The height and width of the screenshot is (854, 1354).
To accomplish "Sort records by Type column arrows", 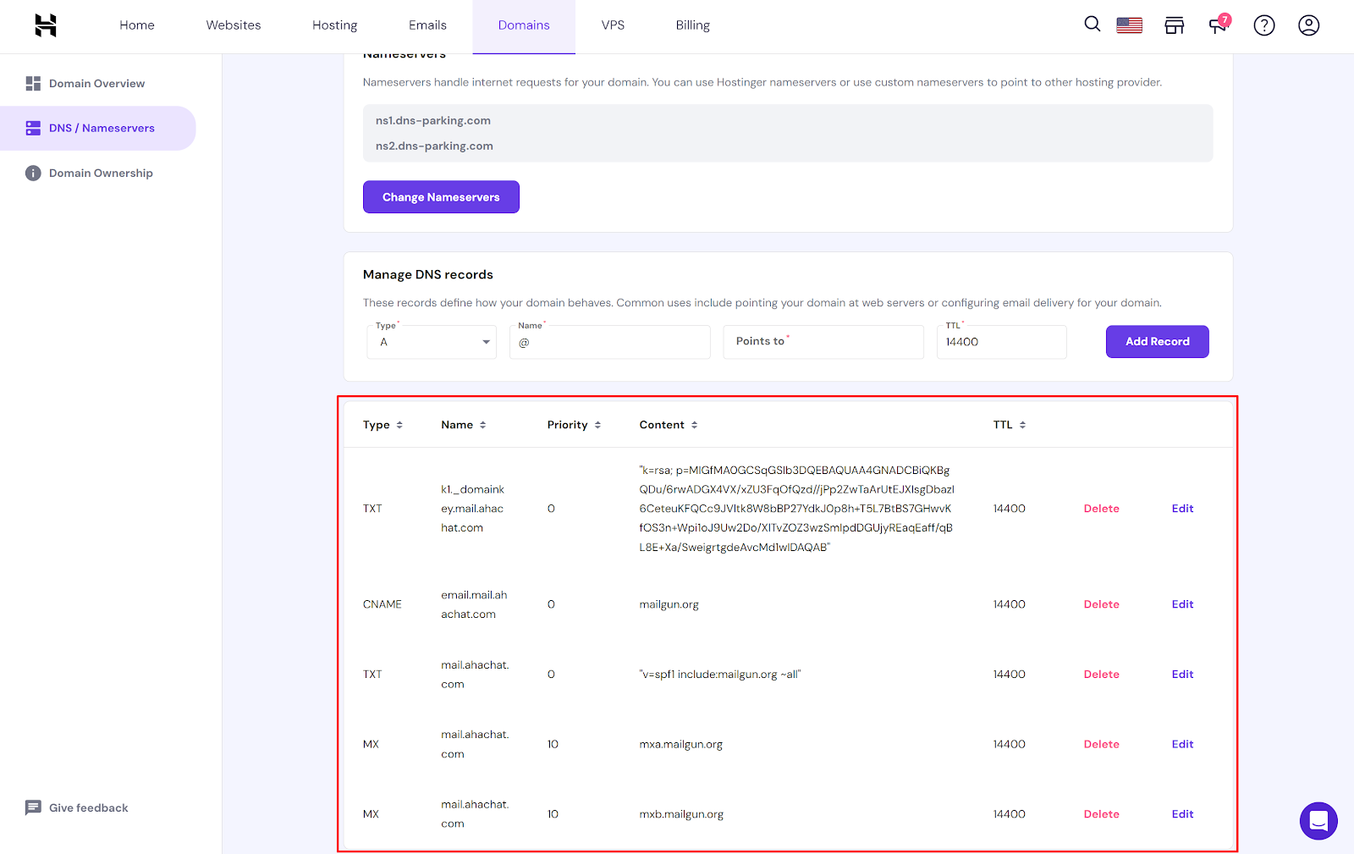I will pyautogui.click(x=399, y=425).
